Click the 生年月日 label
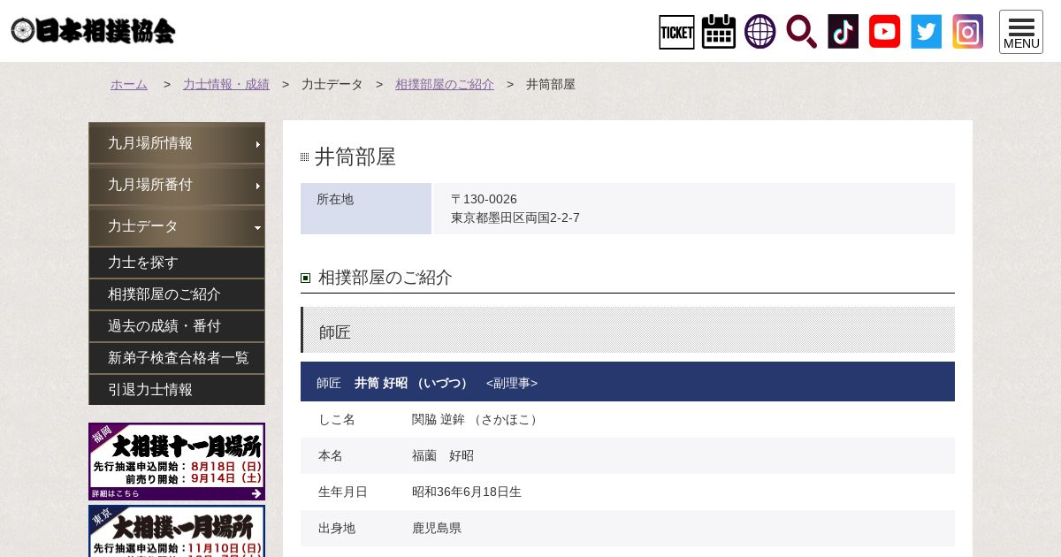Image resolution: width=1061 pixels, height=557 pixels. click(343, 492)
